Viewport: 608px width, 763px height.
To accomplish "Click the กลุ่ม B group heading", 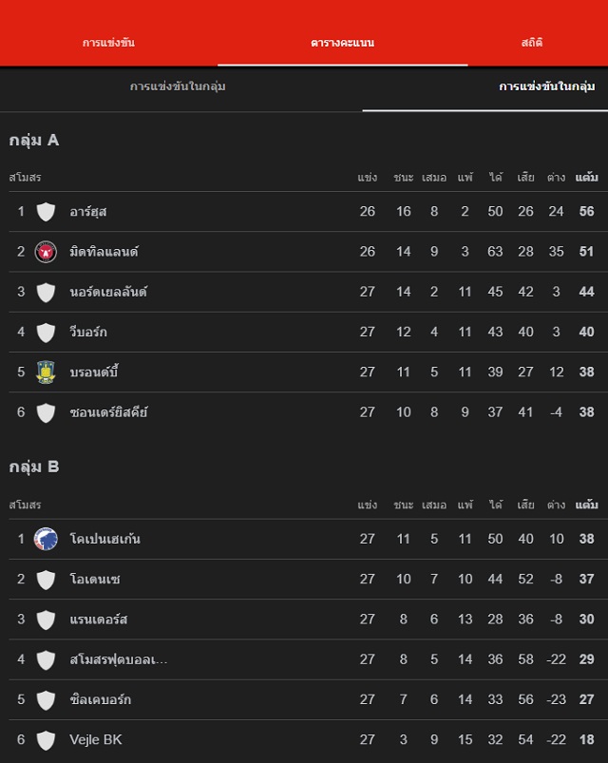I will click(34, 467).
